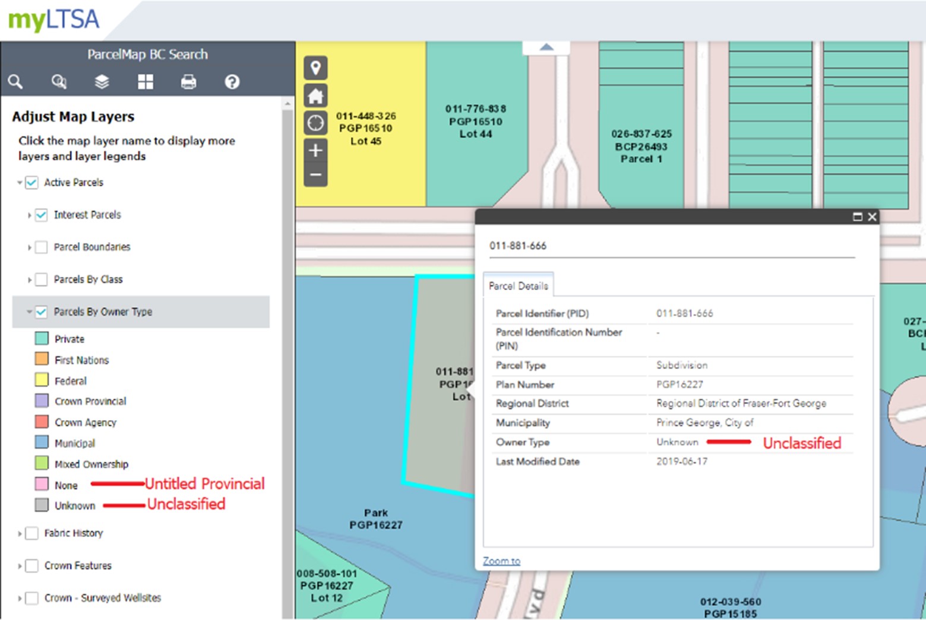Expand Crown - Surveyed Wellsites arrow

pos(20,599)
